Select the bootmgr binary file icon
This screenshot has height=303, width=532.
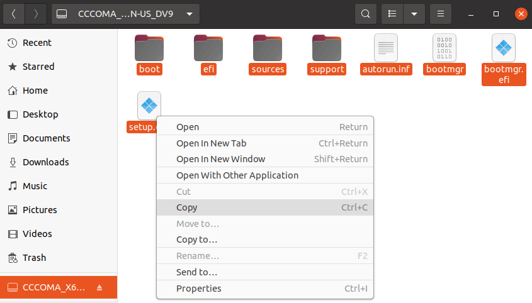(444, 47)
